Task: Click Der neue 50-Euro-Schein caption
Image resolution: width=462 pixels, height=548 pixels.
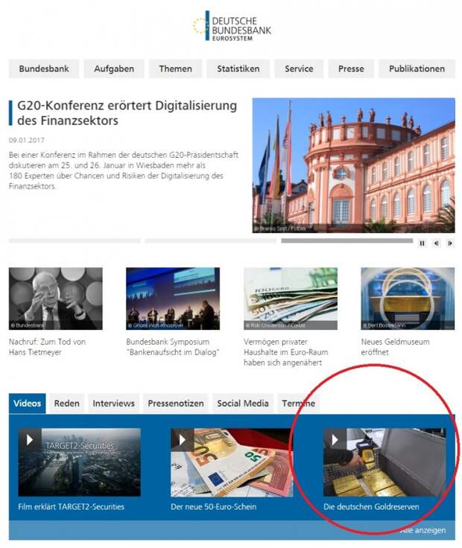Action: (x=214, y=507)
